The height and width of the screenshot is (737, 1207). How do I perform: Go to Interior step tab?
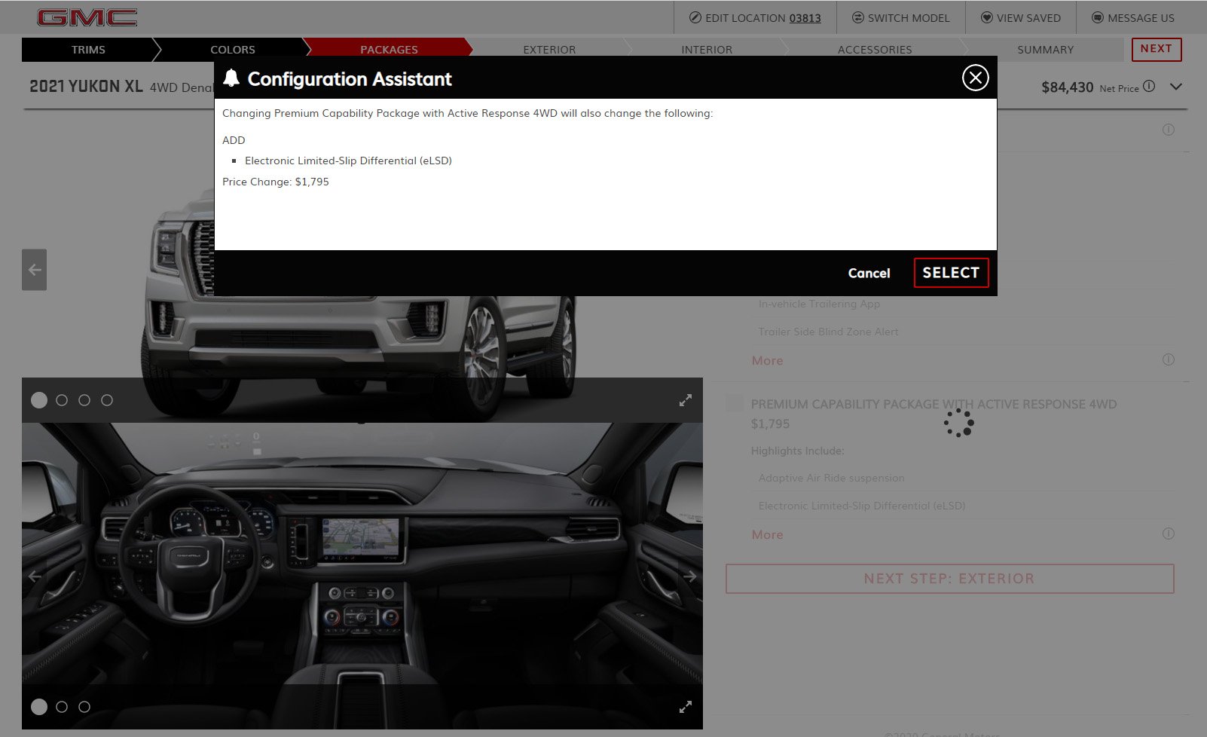[x=707, y=49]
